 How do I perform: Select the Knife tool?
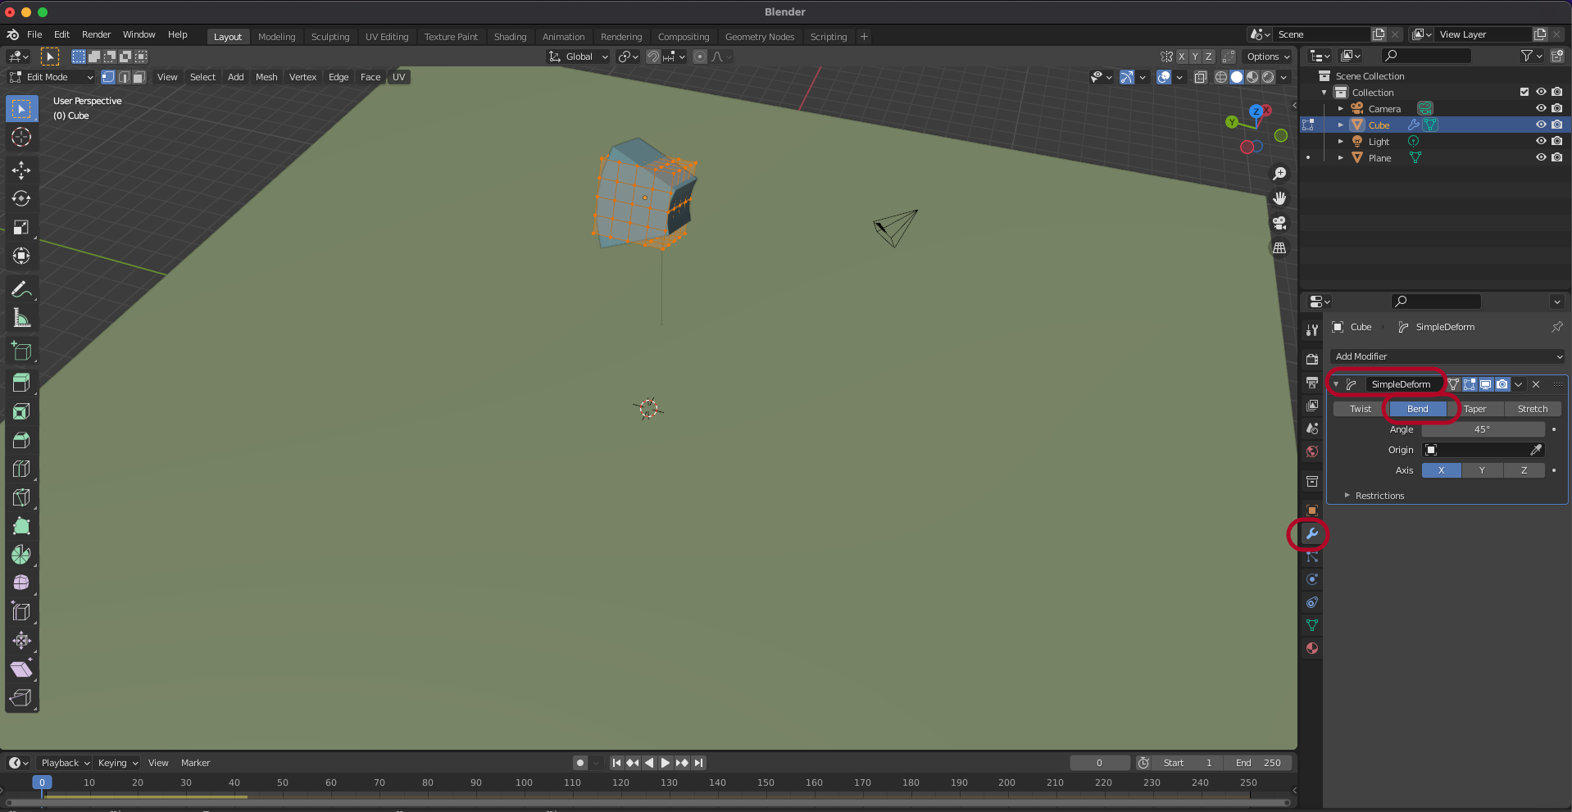coord(21,497)
